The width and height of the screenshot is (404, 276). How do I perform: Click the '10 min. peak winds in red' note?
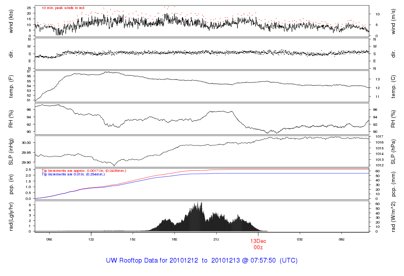[x=63, y=8]
